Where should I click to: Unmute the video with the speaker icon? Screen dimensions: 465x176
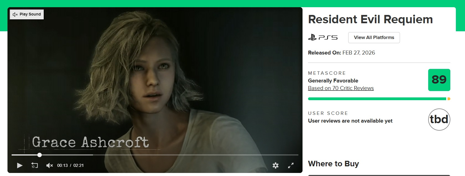pyautogui.click(x=50, y=165)
